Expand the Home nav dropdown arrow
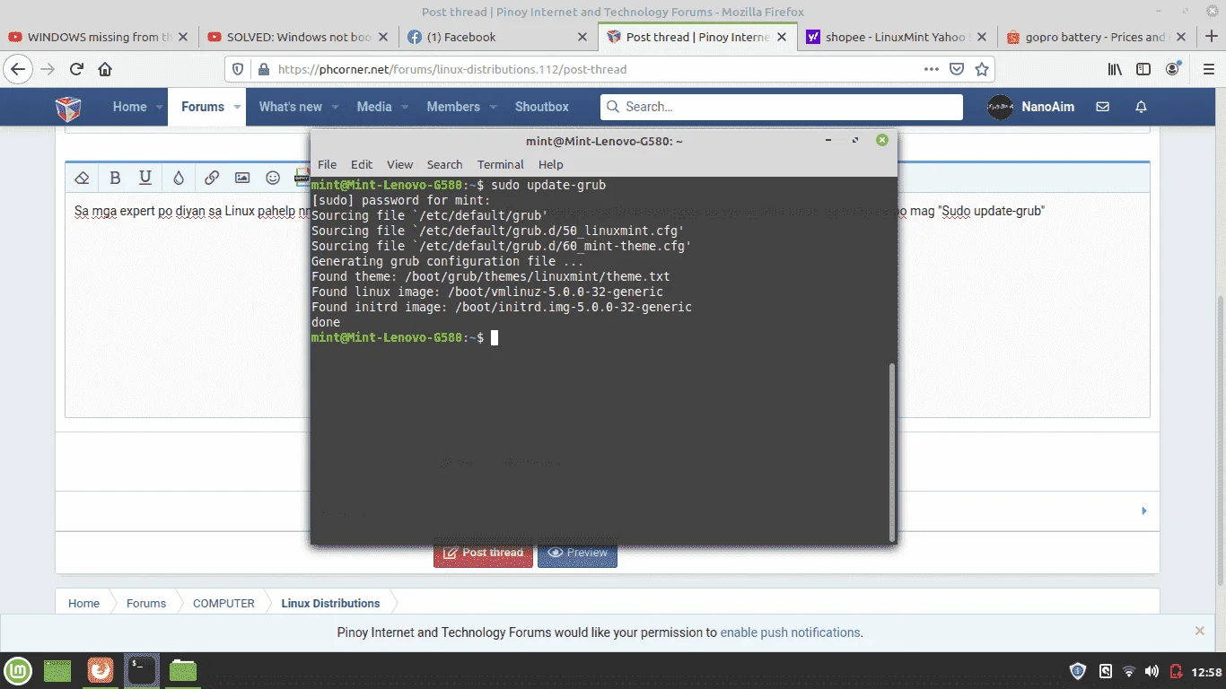1226x689 pixels. [160, 107]
